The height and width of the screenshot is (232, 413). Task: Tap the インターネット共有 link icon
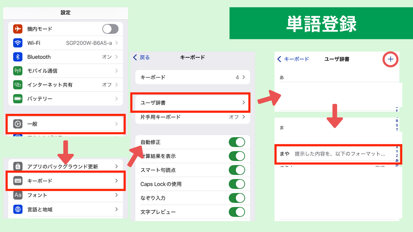coord(18,85)
